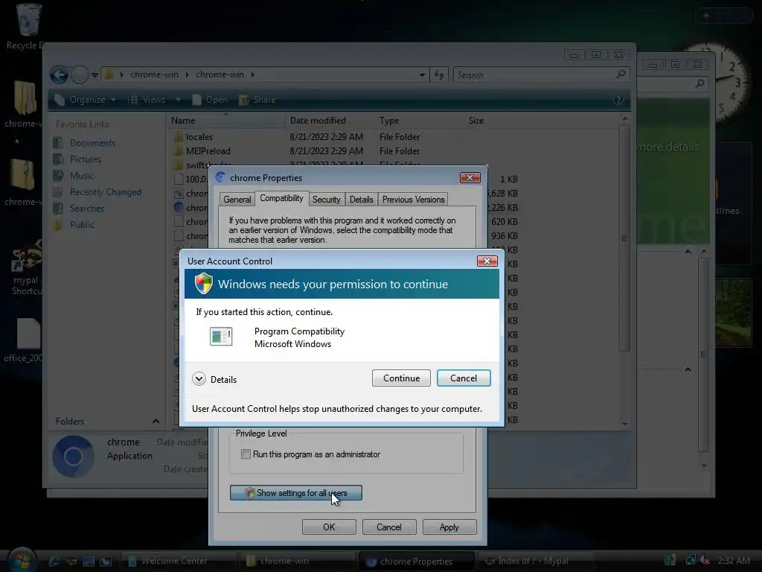
Task: Click Continue in User Account Control dialog
Action: (401, 378)
